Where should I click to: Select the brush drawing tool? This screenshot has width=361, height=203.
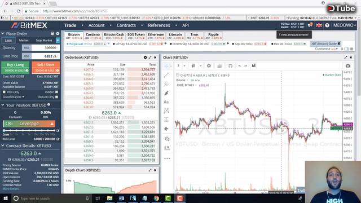pos(166,93)
